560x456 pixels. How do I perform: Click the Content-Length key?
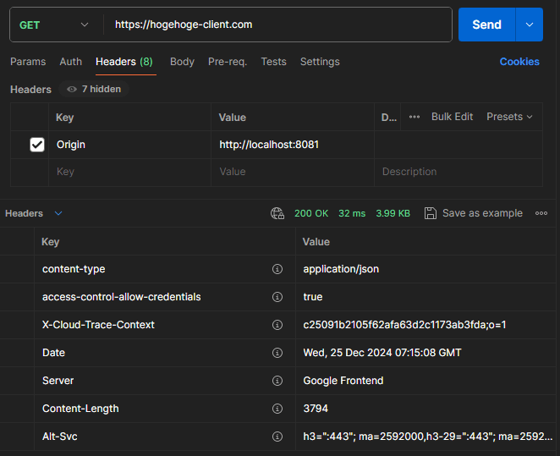(80, 409)
